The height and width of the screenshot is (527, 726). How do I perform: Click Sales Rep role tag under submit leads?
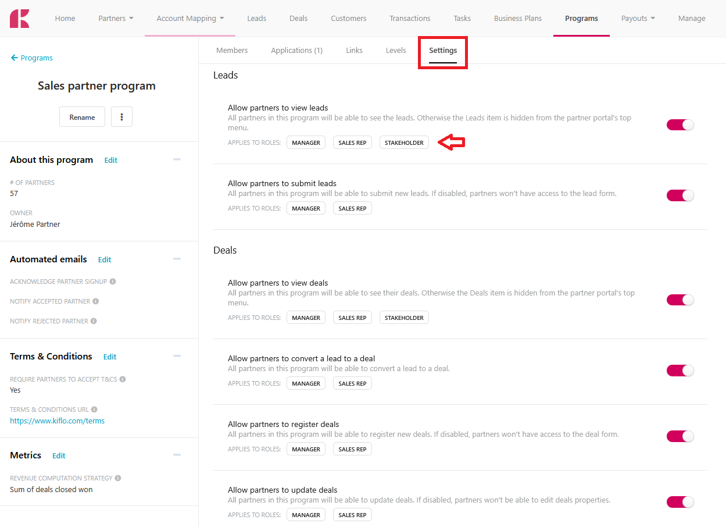click(x=352, y=208)
